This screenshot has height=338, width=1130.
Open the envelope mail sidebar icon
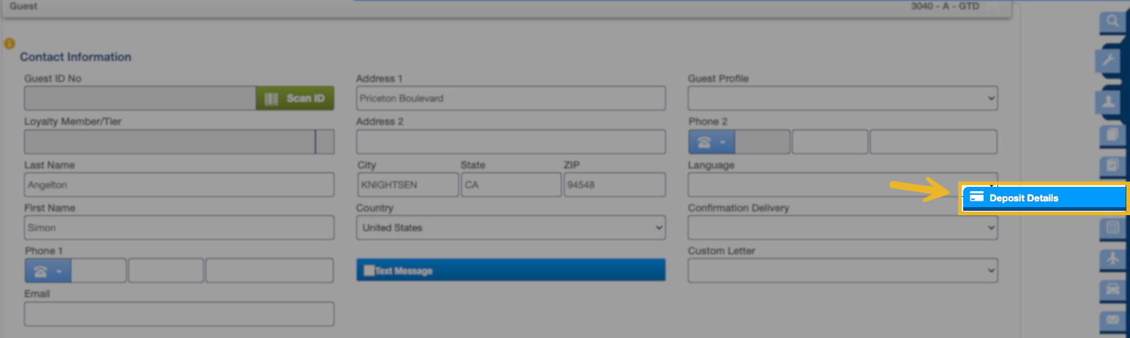[1113, 319]
